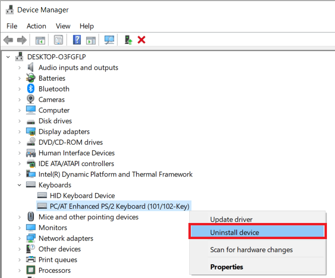Click the Human Interface Devices icon
335x278 pixels.
pos(31,153)
